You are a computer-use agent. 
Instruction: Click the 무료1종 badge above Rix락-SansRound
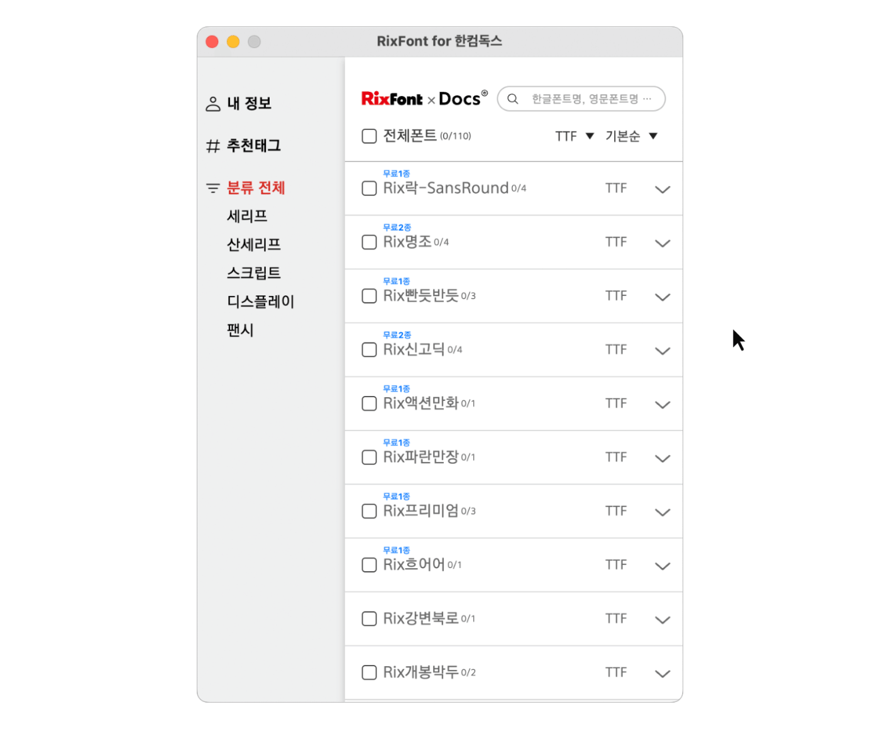coord(396,173)
